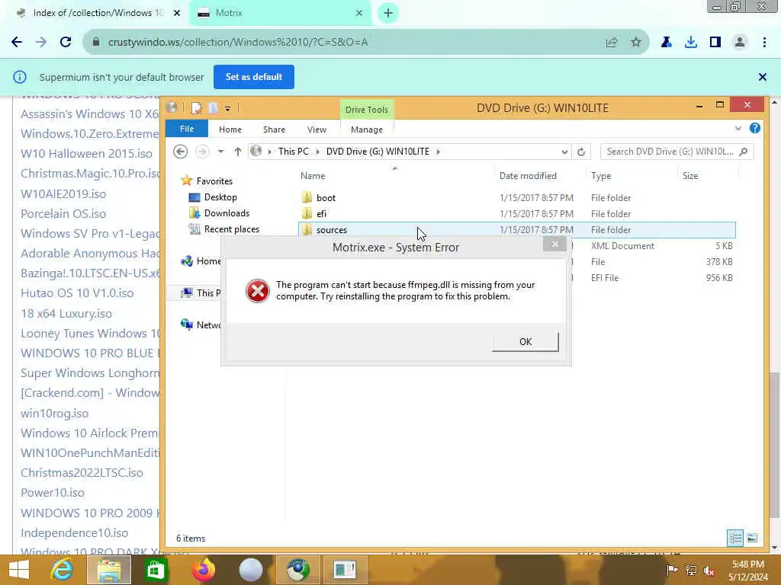
Task: Go forward in Explorer navigation
Action: pyautogui.click(x=201, y=152)
